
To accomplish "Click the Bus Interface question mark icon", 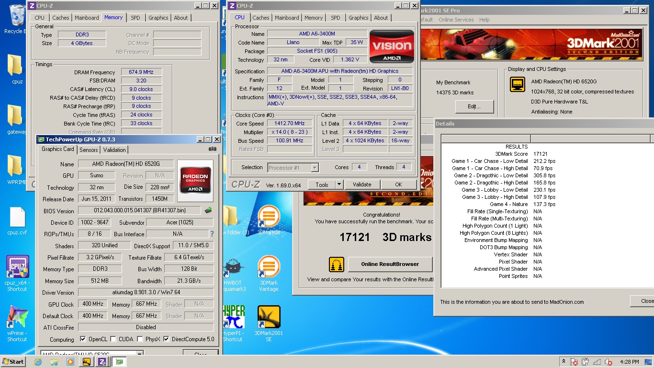I will click(x=212, y=234).
